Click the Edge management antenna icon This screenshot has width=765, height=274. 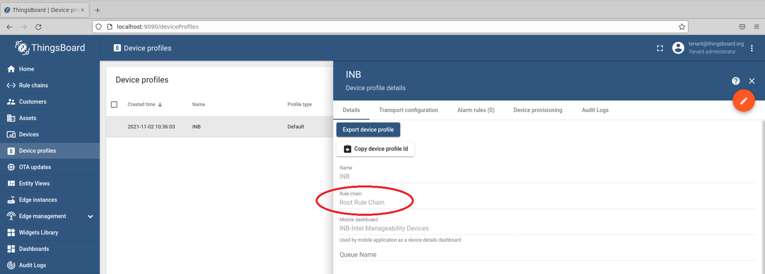click(11, 216)
